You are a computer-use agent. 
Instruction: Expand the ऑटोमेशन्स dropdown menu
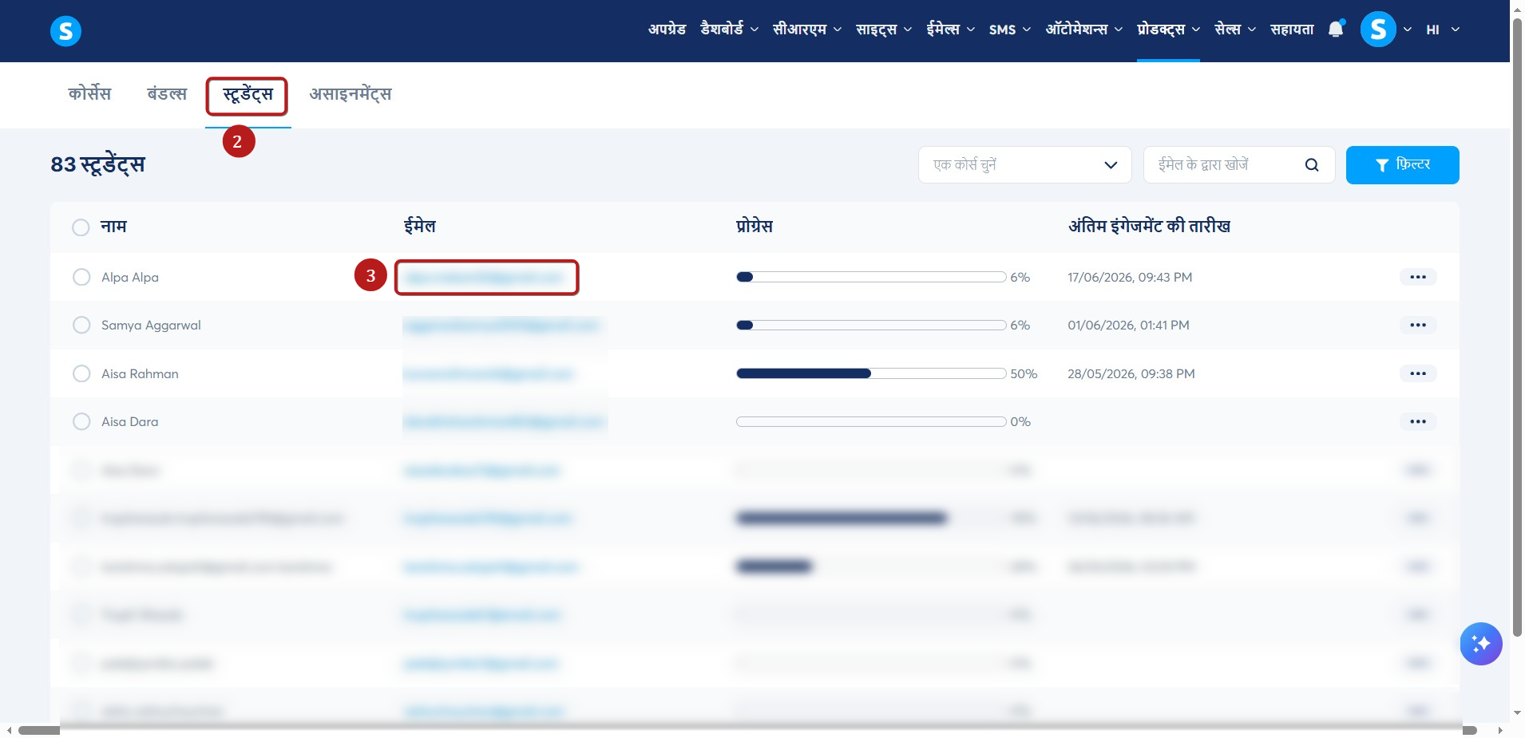point(1084,30)
